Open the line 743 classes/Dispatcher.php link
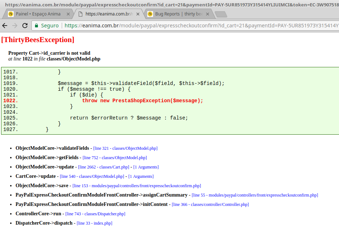339x252 pixels. click(95, 214)
